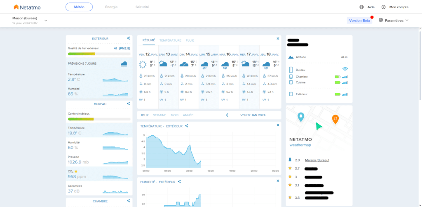
Task: Click the yellow CO₂ warning dot
Action: pyautogui.click(x=76, y=171)
